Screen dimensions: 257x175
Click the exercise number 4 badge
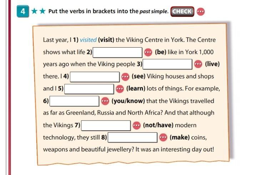point(22,11)
